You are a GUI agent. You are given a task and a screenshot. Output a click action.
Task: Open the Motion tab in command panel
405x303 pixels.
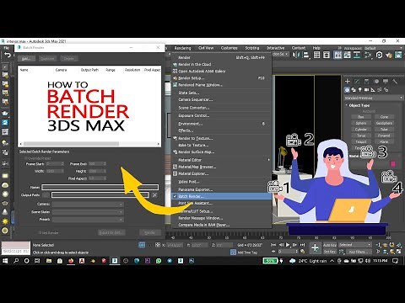point(376,82)
